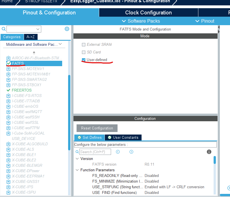The height and width of the screenshot is (197, 230).
Task: Click the download icon beside X-CUBE-ALS
Action: [x=8, y=149]
